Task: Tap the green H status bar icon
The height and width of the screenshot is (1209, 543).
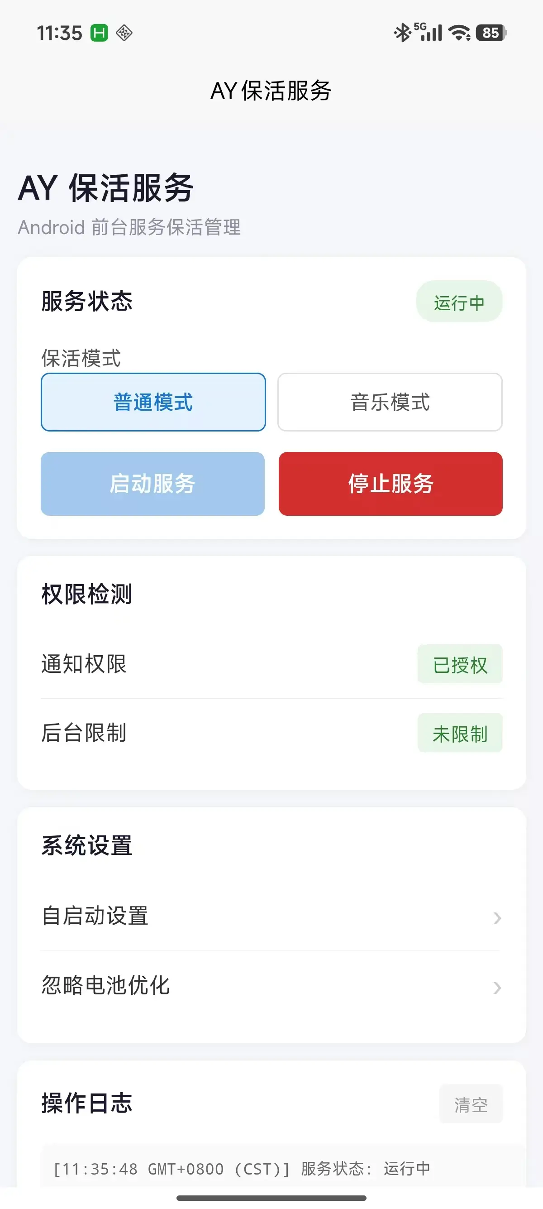Action: [100, 33]
